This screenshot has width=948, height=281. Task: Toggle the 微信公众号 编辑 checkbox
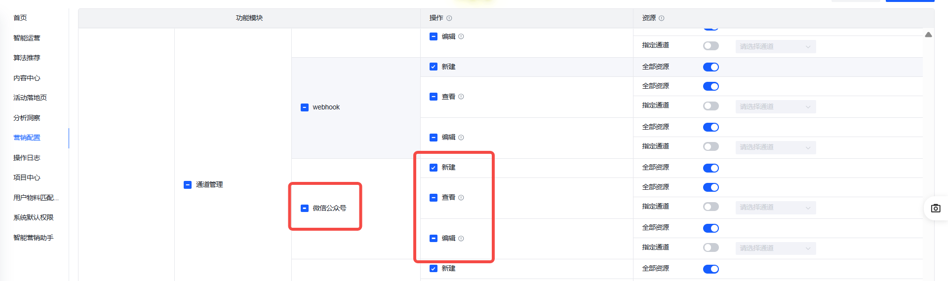[434, 239]
